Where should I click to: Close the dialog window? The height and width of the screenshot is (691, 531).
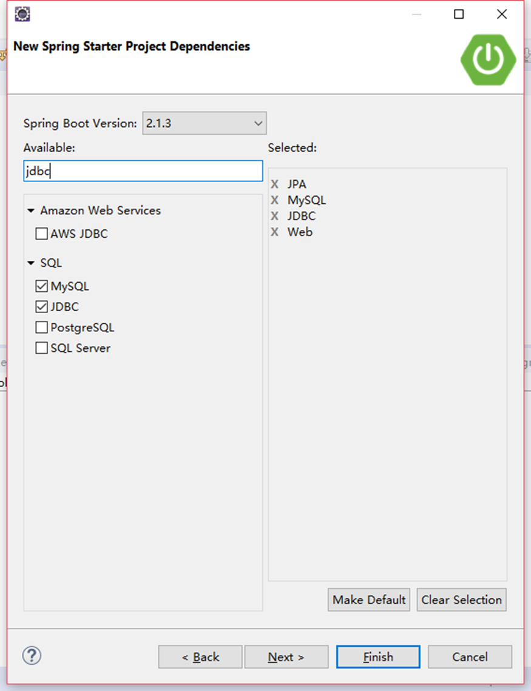501,14
